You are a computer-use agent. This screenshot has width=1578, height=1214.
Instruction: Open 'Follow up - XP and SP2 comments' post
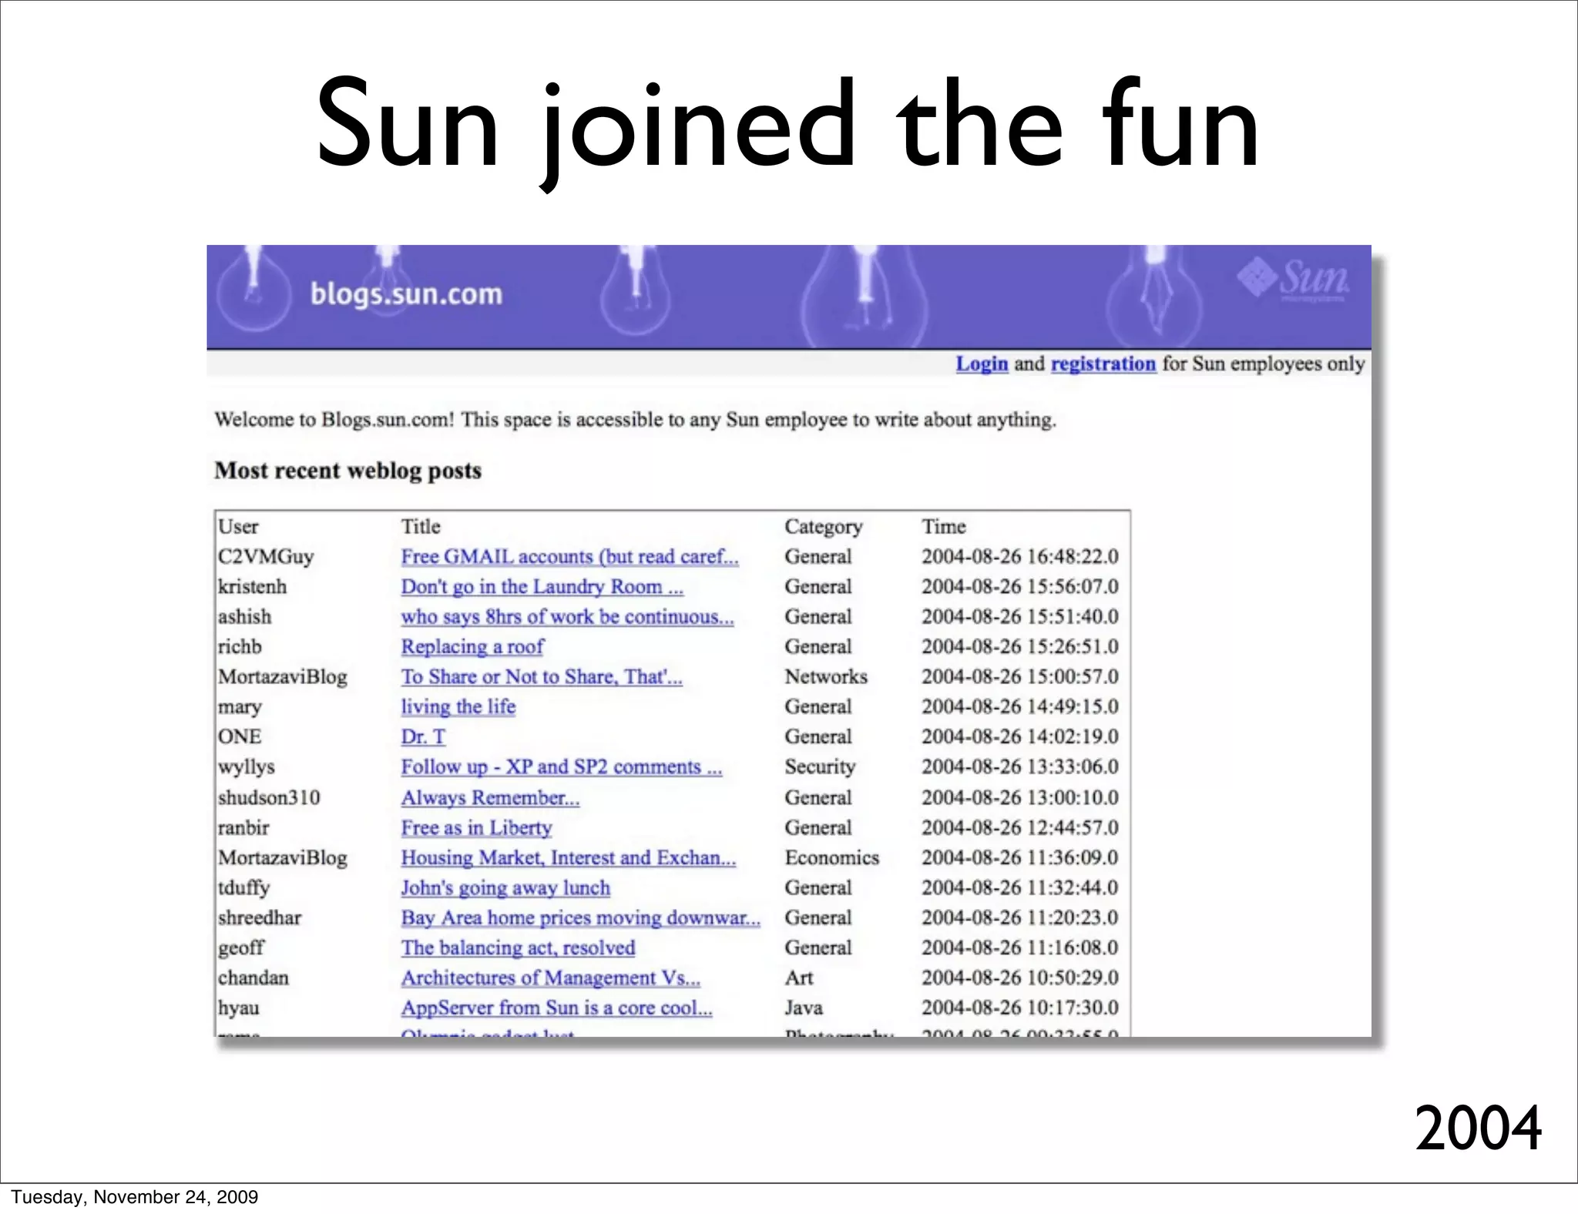click(561, 767)
